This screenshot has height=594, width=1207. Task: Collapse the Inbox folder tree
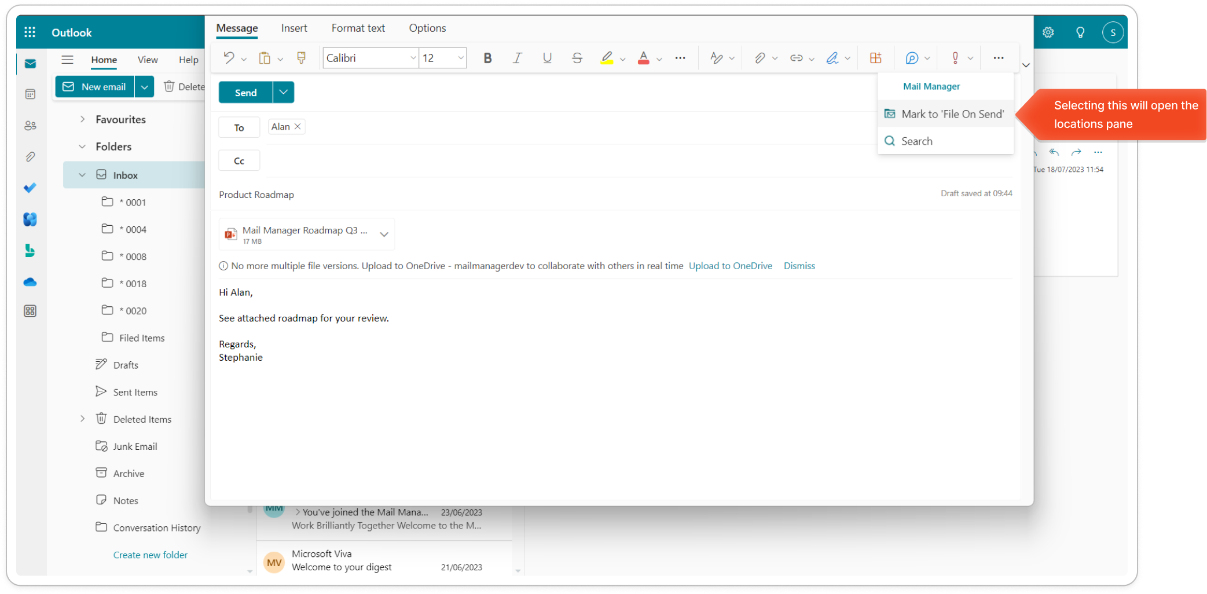point(82,175)
